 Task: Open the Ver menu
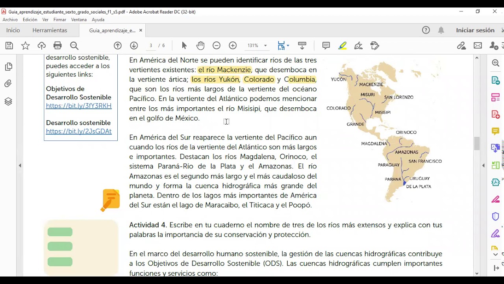click(45, 20)
